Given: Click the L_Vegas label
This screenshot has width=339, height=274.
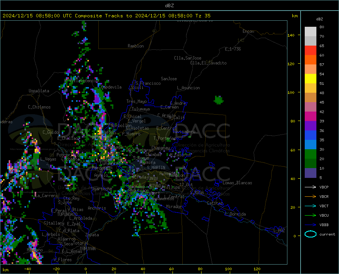Looking at the screenshot, I should click(48, 159).
